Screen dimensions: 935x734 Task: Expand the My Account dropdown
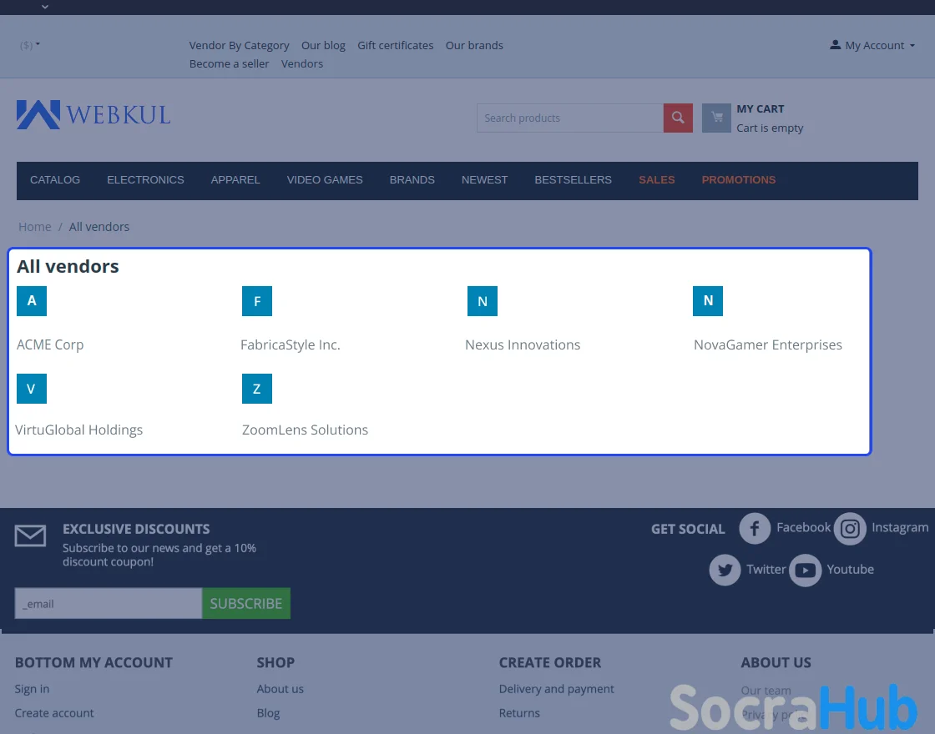[873, 46]
